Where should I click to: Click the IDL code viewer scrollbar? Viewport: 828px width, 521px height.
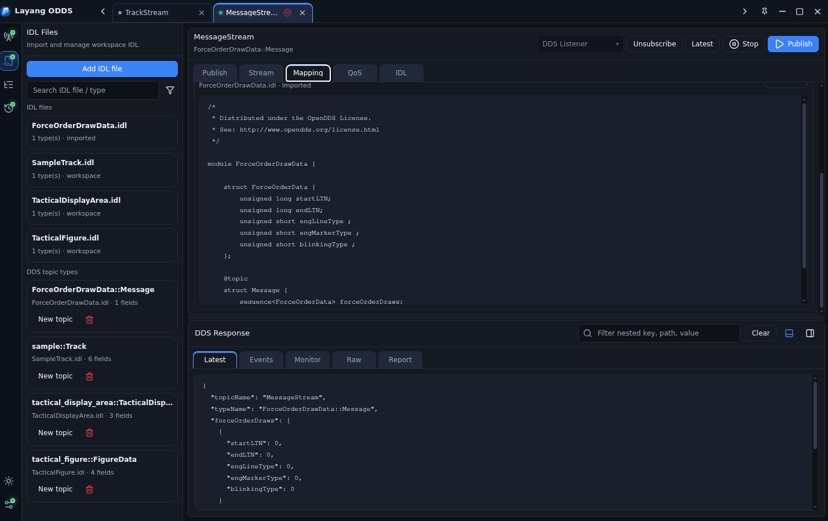804,185
